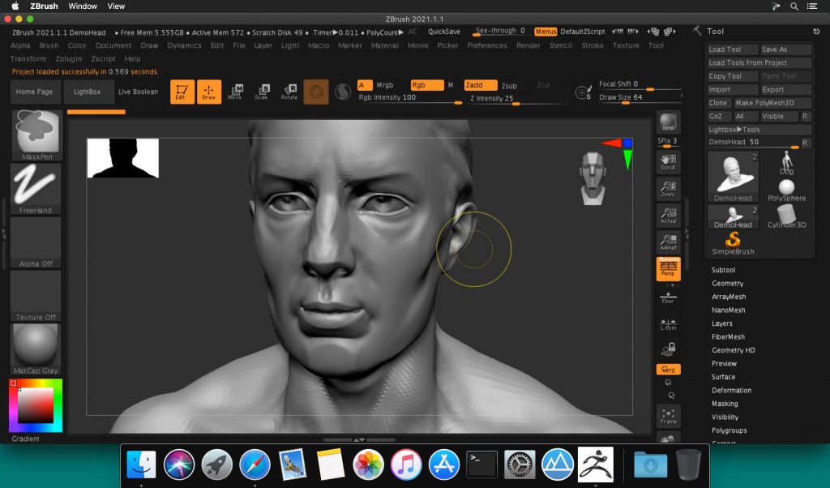Click the Zoom icon on the right shelf
This screenshot has width=830, height=488.
point(668,188)
